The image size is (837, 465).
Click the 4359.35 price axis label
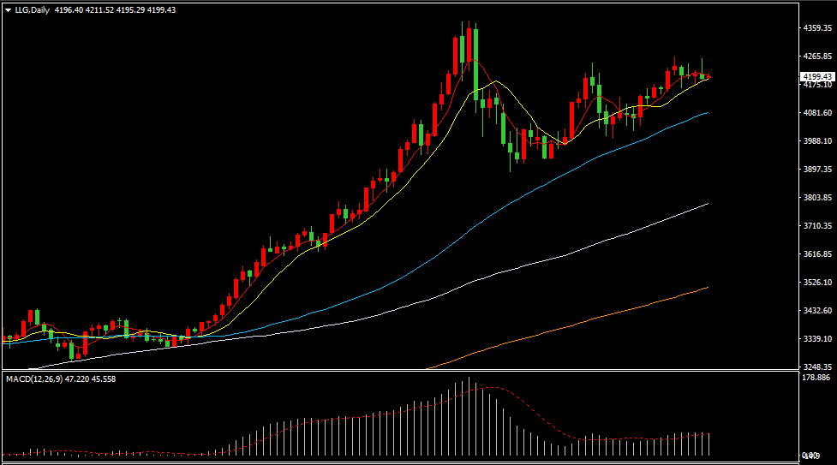click(817, 27)
